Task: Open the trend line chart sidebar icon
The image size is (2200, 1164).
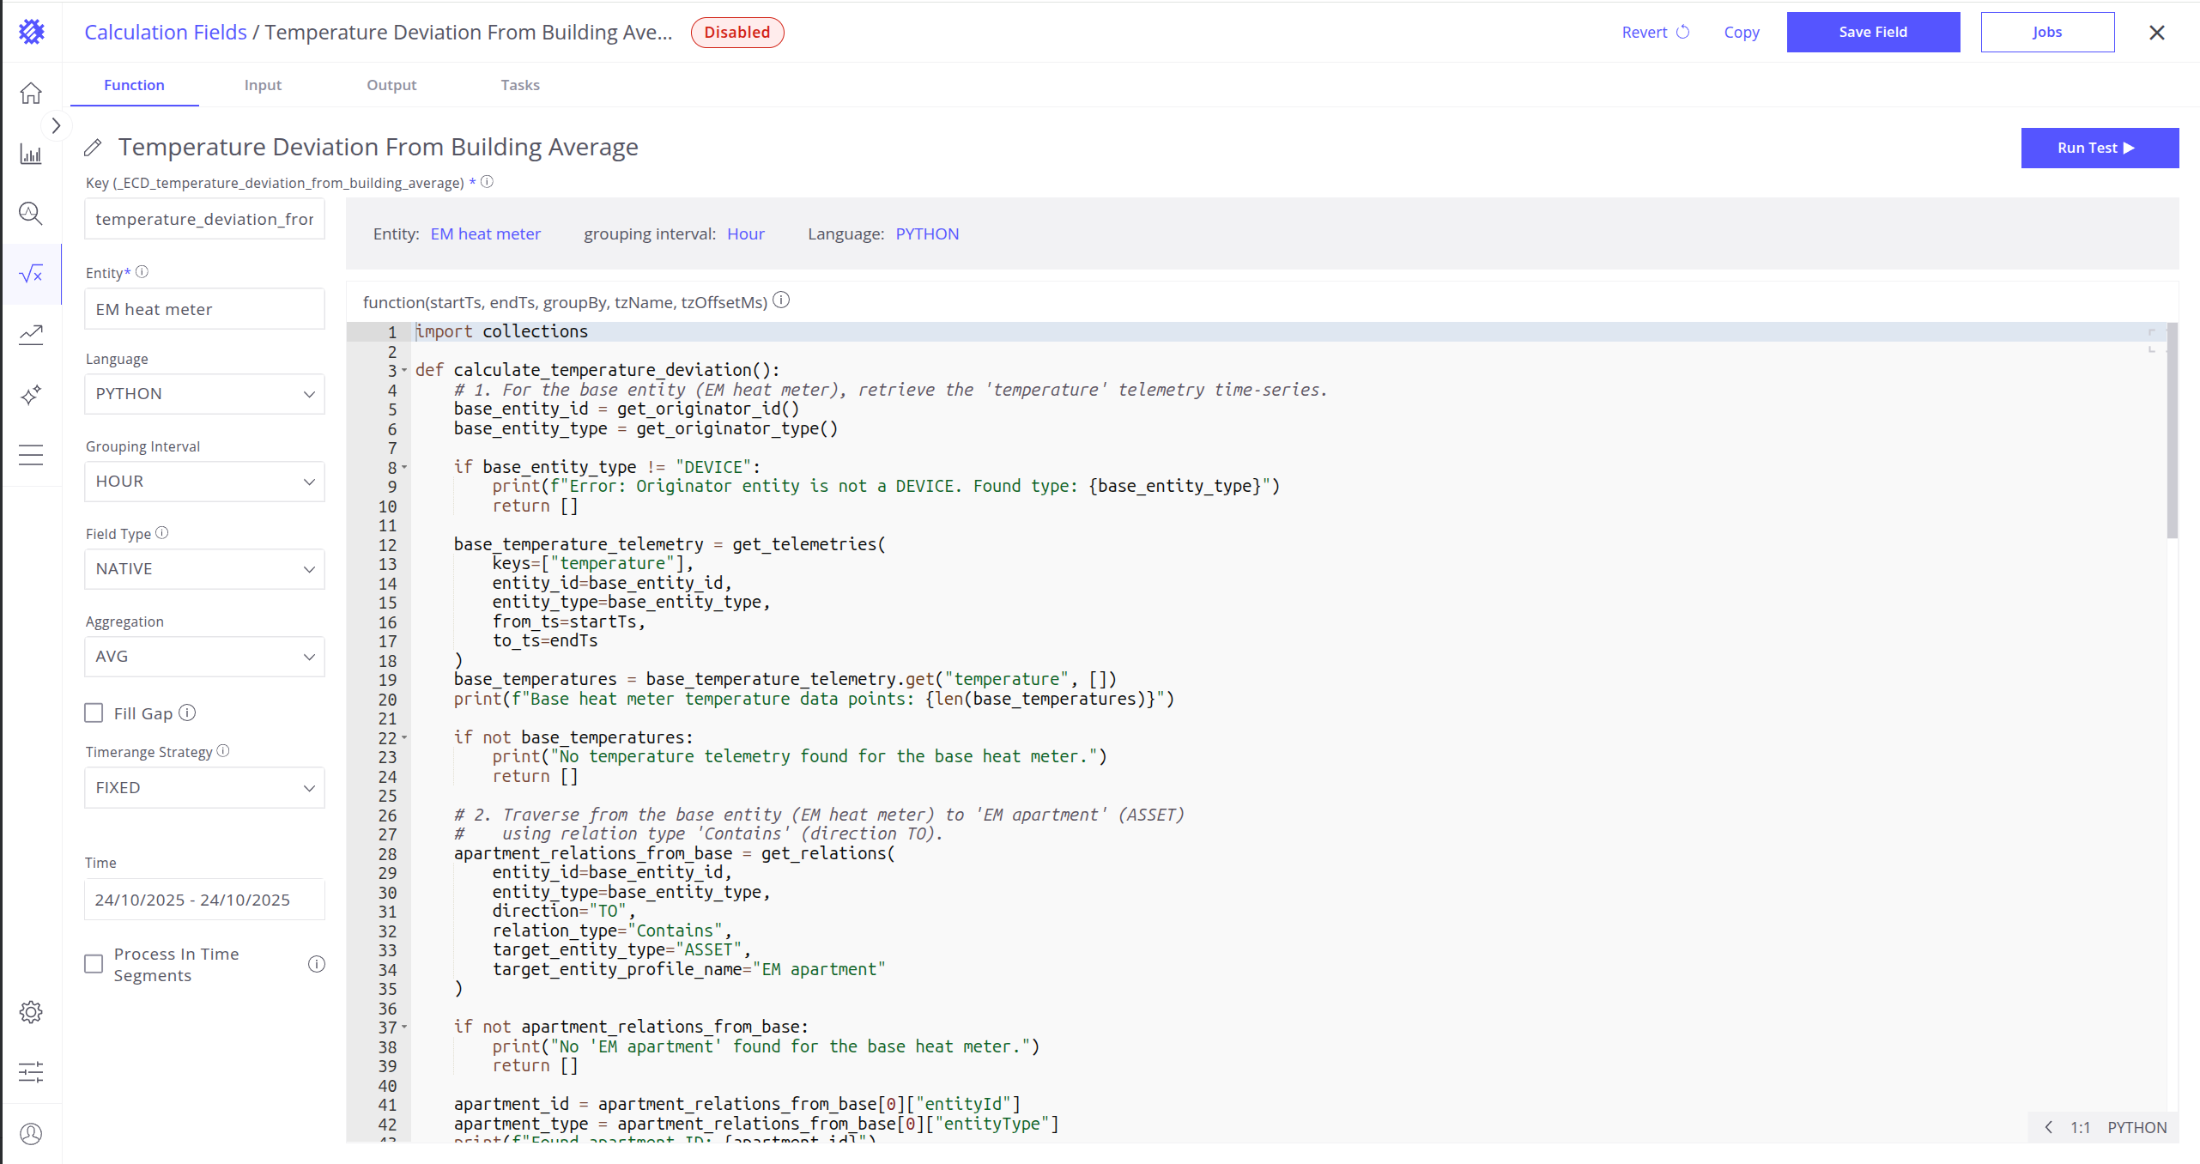Action: (x=31, y=334)
